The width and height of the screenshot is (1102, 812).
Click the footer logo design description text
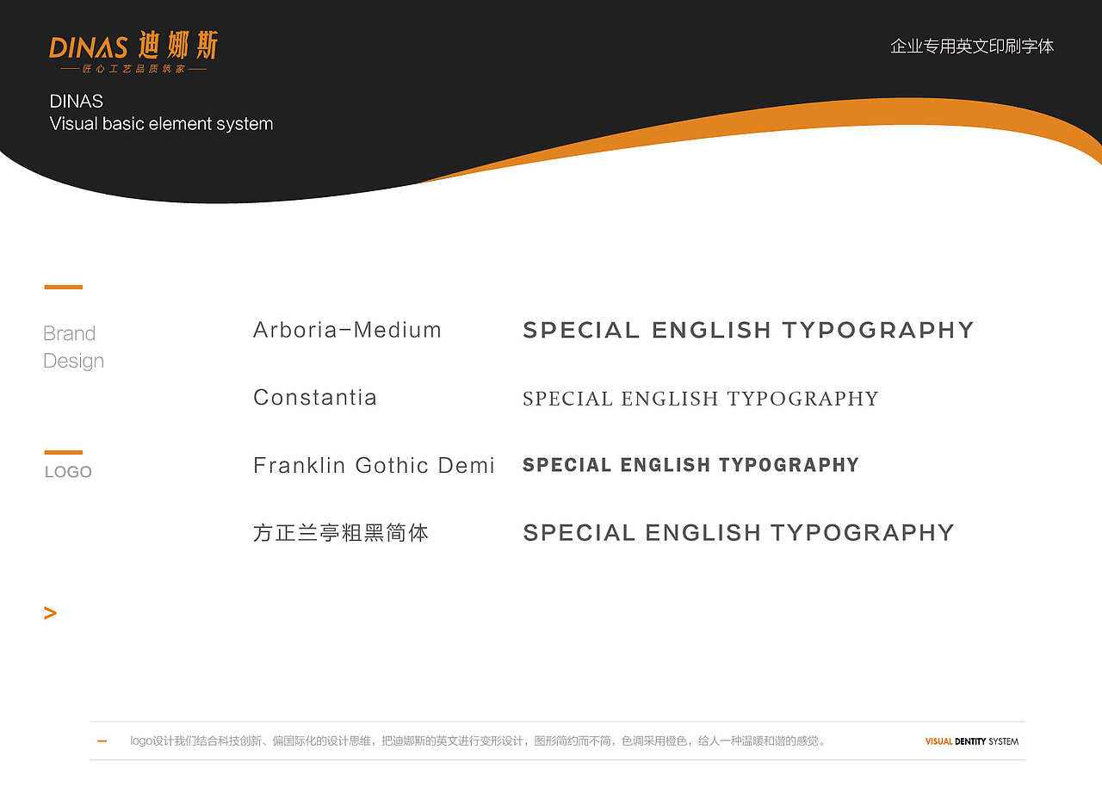[479, 741]
